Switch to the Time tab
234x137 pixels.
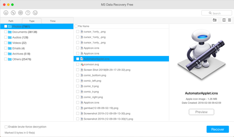(53, 21)
